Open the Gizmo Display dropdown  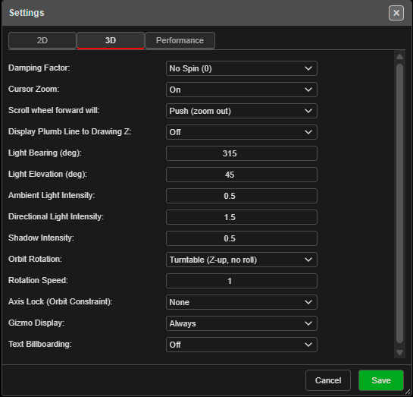(x=242, y=323)
